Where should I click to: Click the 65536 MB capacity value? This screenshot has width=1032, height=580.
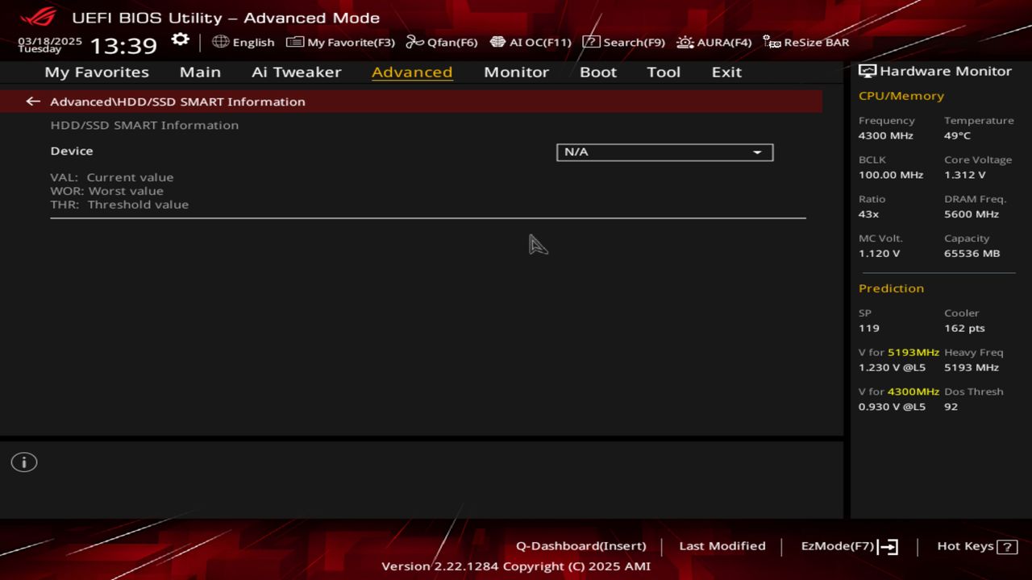[972, 254]
